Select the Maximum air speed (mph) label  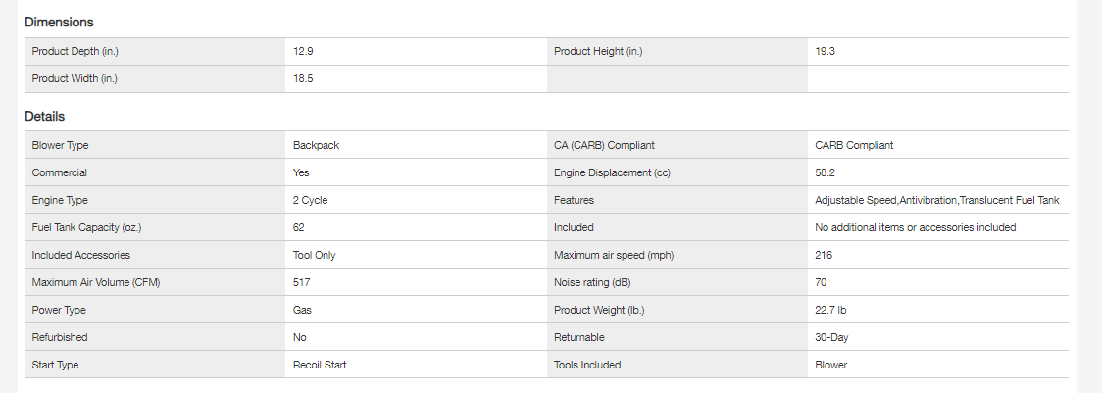pyautogui.click(x=614, y=255)
